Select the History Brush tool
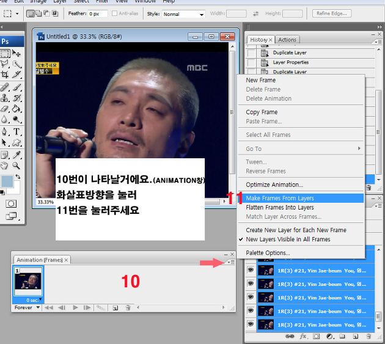The width and height of the screenshot is (385, 344). point(16,98)
